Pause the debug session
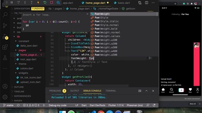Viewport: 202px width, 113px height. pyautogui.click(x=12, y=3)
